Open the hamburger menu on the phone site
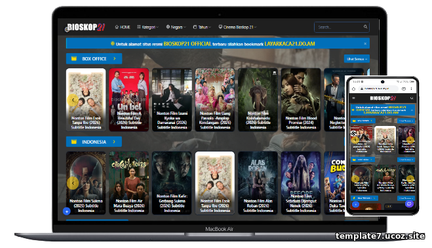Viewport: 432px width, 248px height. pos(354,98)
